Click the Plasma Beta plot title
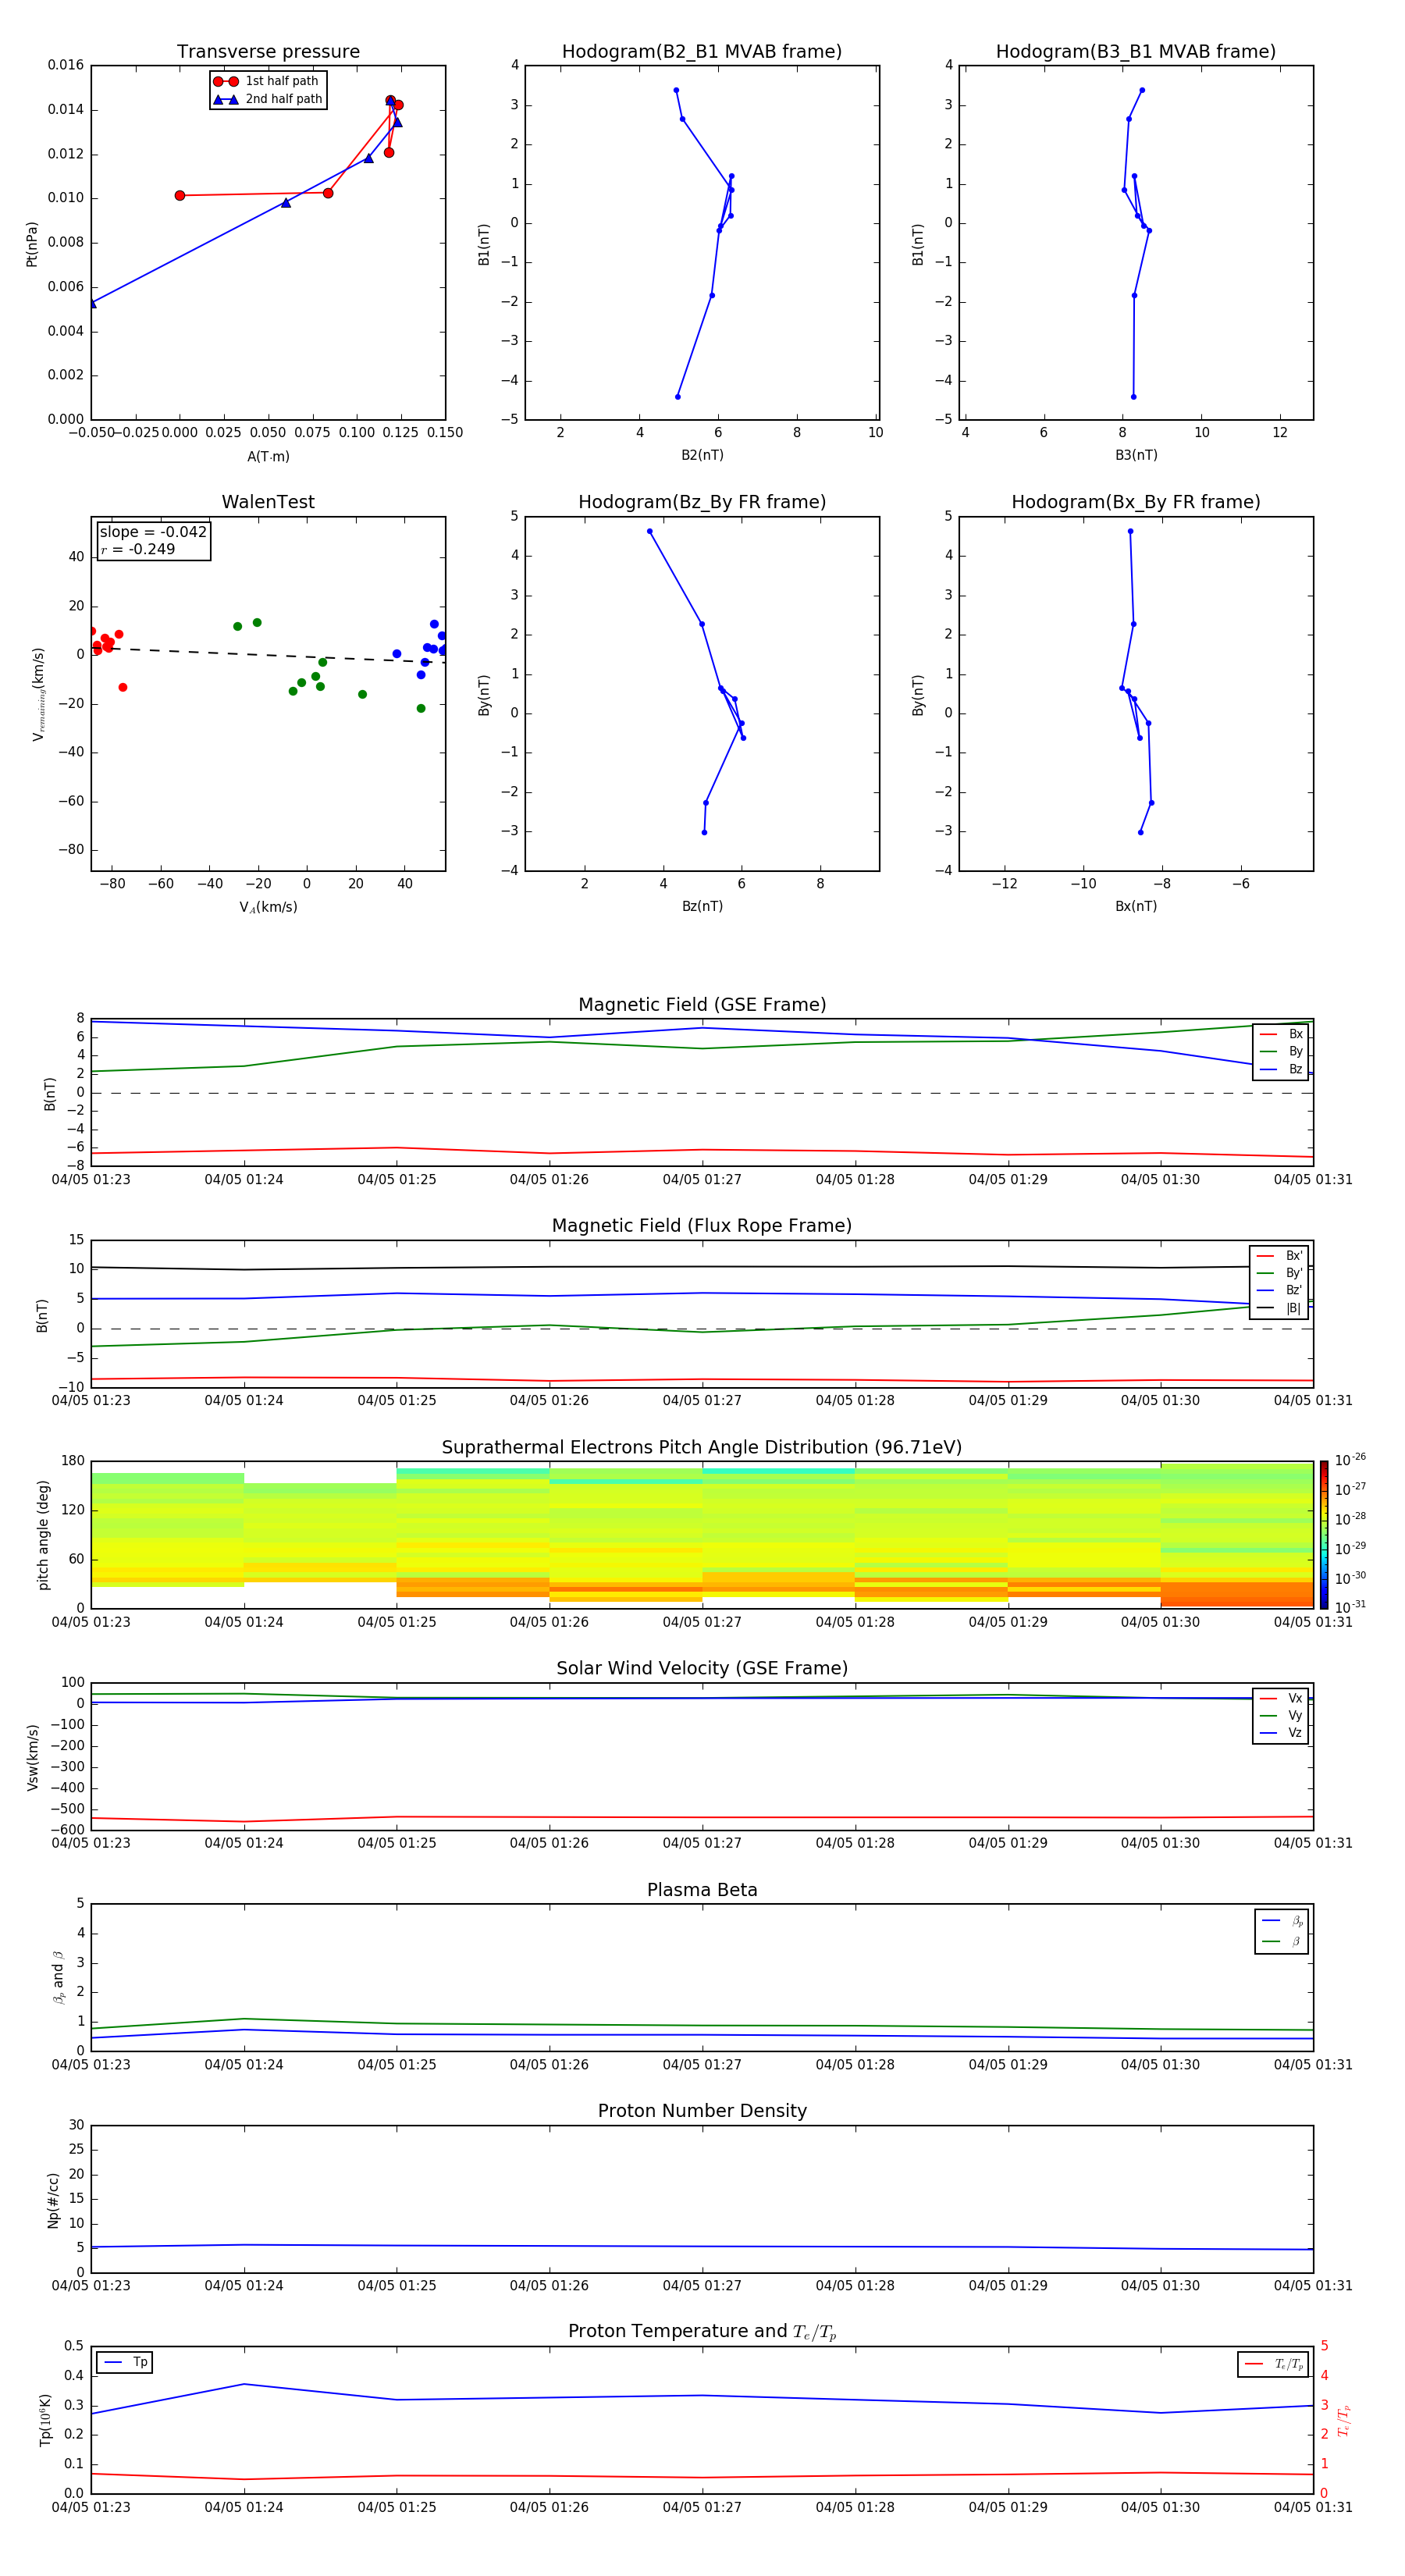Screen dimensions: 1405x2576 [x=702, y=1890]
